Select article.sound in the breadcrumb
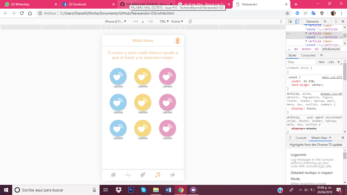This screenshot has width=347, height=195. click(x=331, y=49)
